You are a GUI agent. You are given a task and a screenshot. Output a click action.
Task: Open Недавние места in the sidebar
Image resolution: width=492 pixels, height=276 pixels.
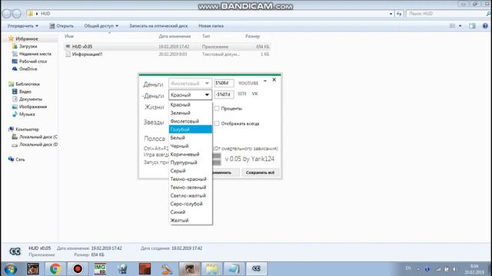click(x=35, y=54)
